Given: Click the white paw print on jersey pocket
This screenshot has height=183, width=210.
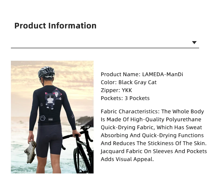Looking at the screenshot, I should coord(43,118).
